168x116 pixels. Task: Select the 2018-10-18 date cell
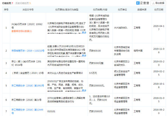(159, 86)
